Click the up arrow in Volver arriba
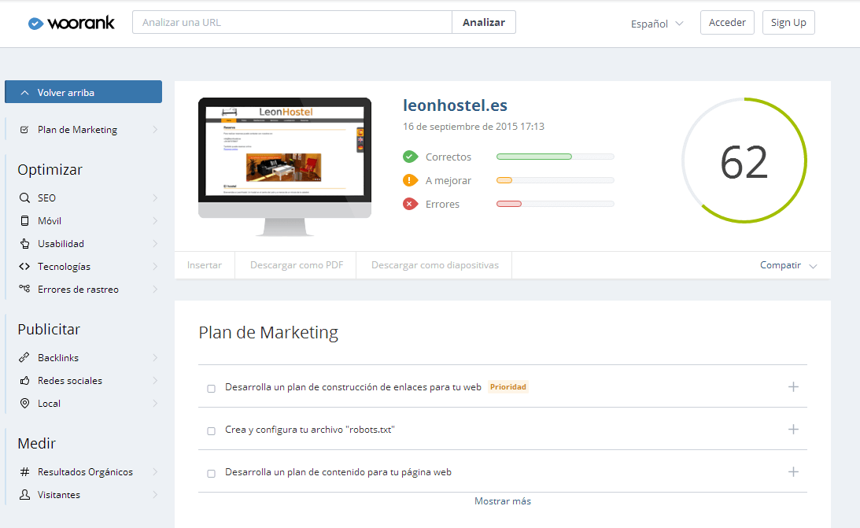Screen dimensions: 860x528 (24, 93)
